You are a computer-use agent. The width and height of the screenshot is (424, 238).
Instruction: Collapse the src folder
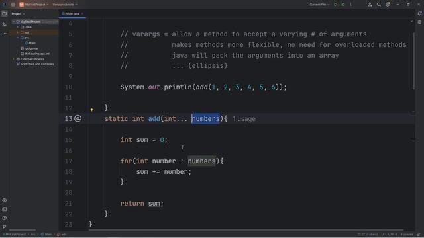point(18,38)
